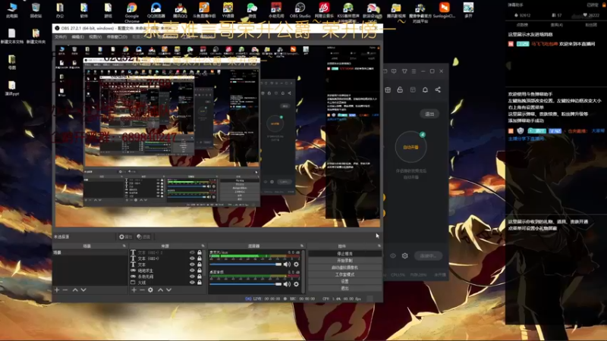Toggle the eye icon at Douyu panel bottom

point(393,255)
